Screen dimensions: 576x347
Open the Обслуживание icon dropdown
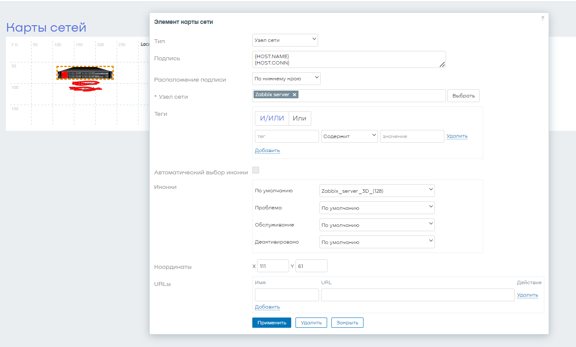click(377, 225)
